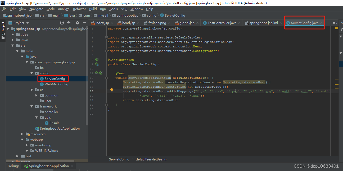The image size is (343, 171).
Task: Click the Result class icon in the tree
Action: click(47, 123)
